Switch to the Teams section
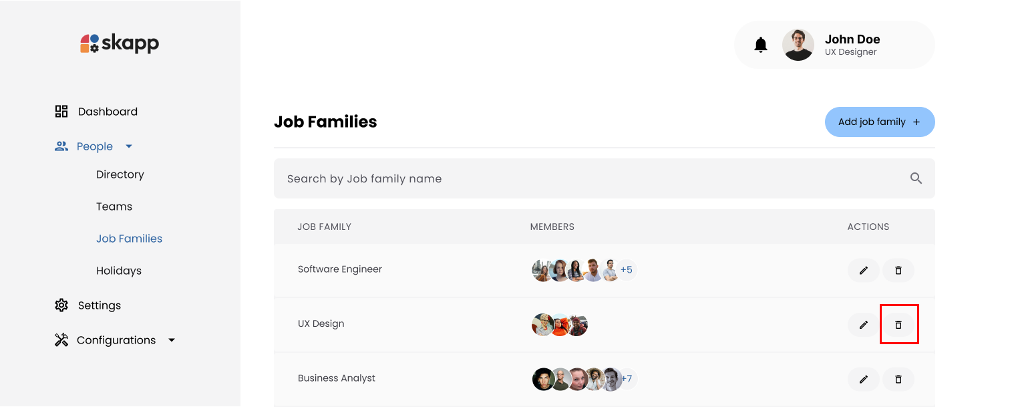The height and width of the screenshot is (407, 1010). pyautogui.click(x=114, y=206)
